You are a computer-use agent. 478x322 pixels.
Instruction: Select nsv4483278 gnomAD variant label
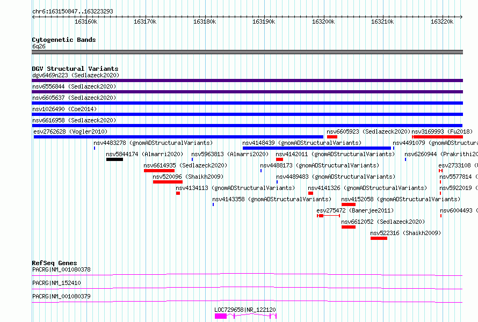point(153,143)
